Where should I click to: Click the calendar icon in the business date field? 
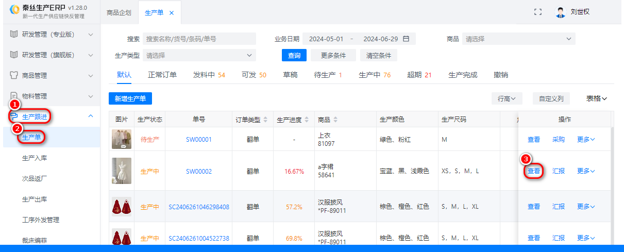(x=406, y=39)
